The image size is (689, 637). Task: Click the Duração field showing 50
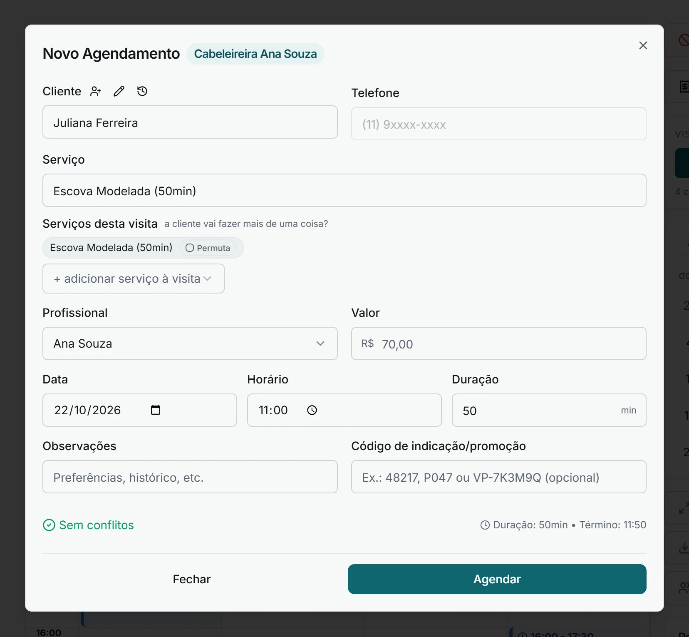(x=549, y=410)
